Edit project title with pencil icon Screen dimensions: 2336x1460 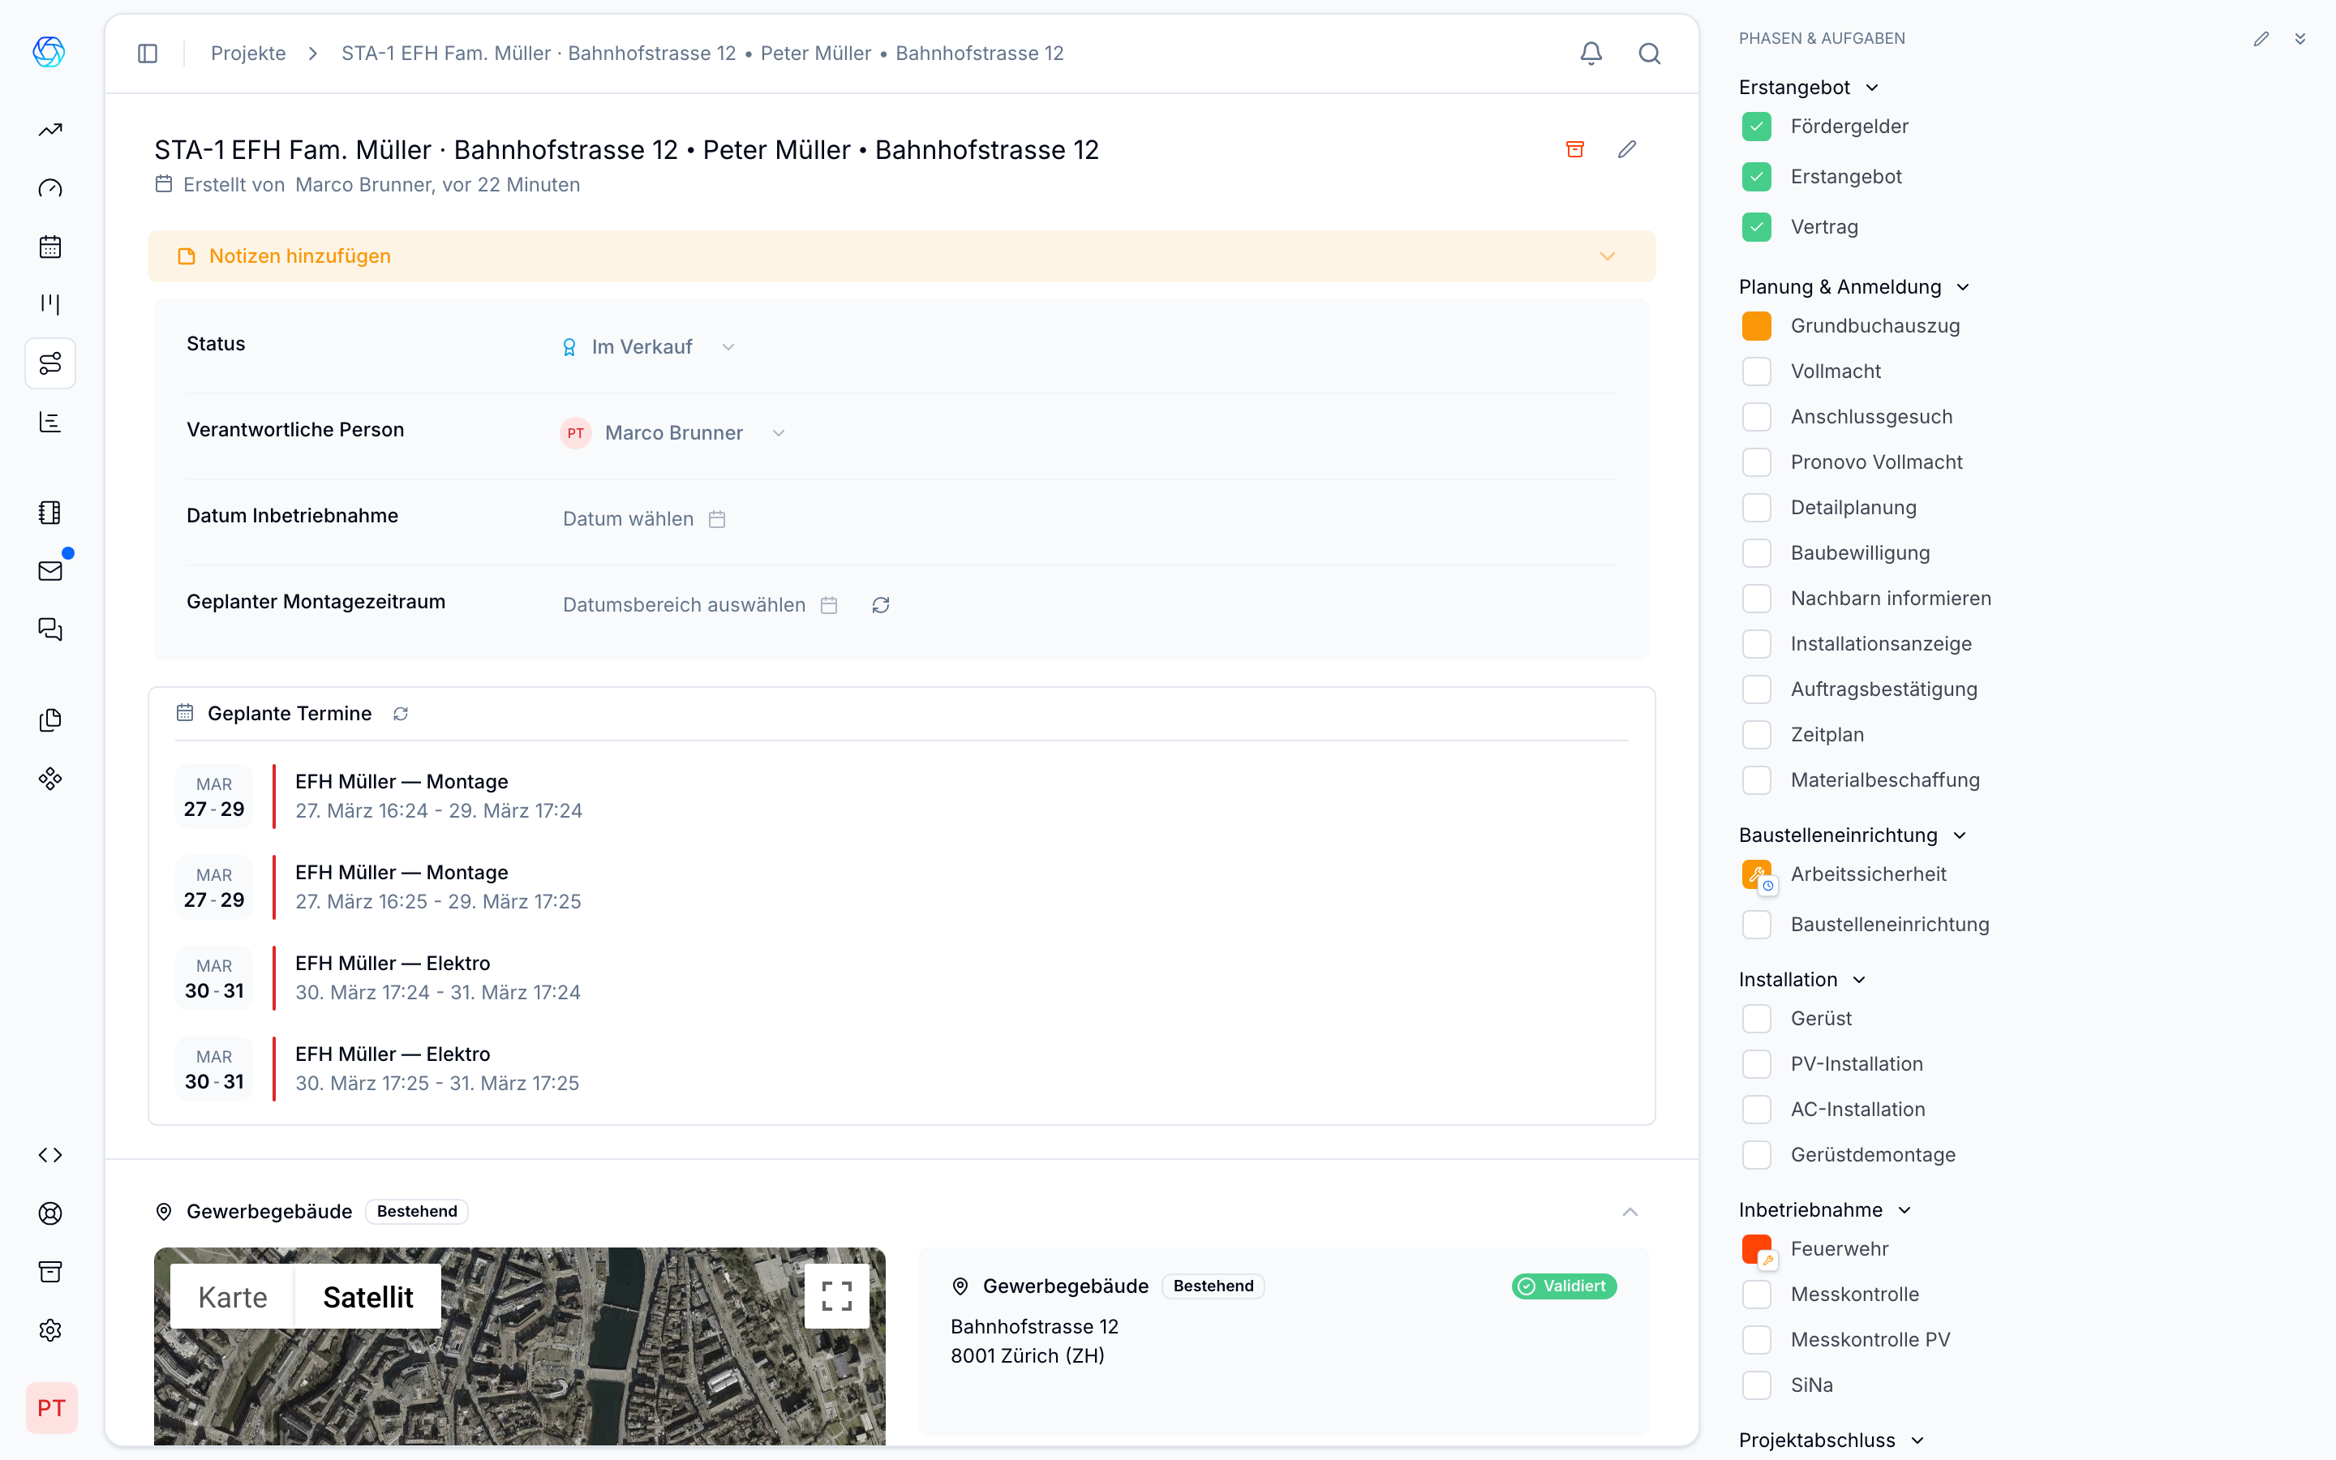pos(1627,148)
